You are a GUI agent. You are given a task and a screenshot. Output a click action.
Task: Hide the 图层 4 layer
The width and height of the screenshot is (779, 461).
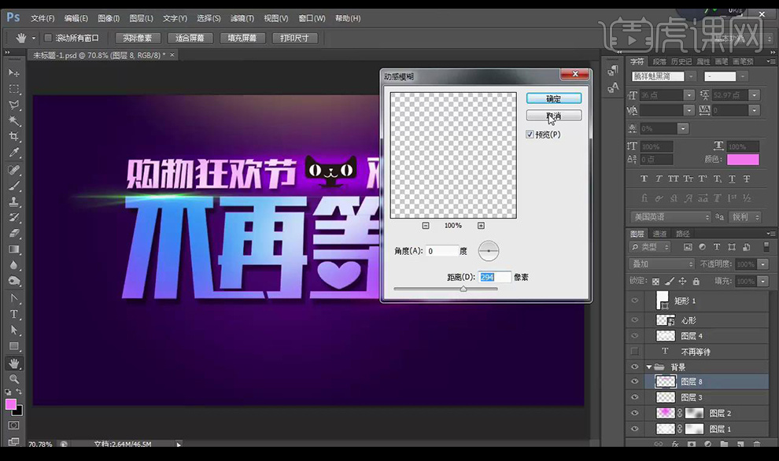coord(635,336)
